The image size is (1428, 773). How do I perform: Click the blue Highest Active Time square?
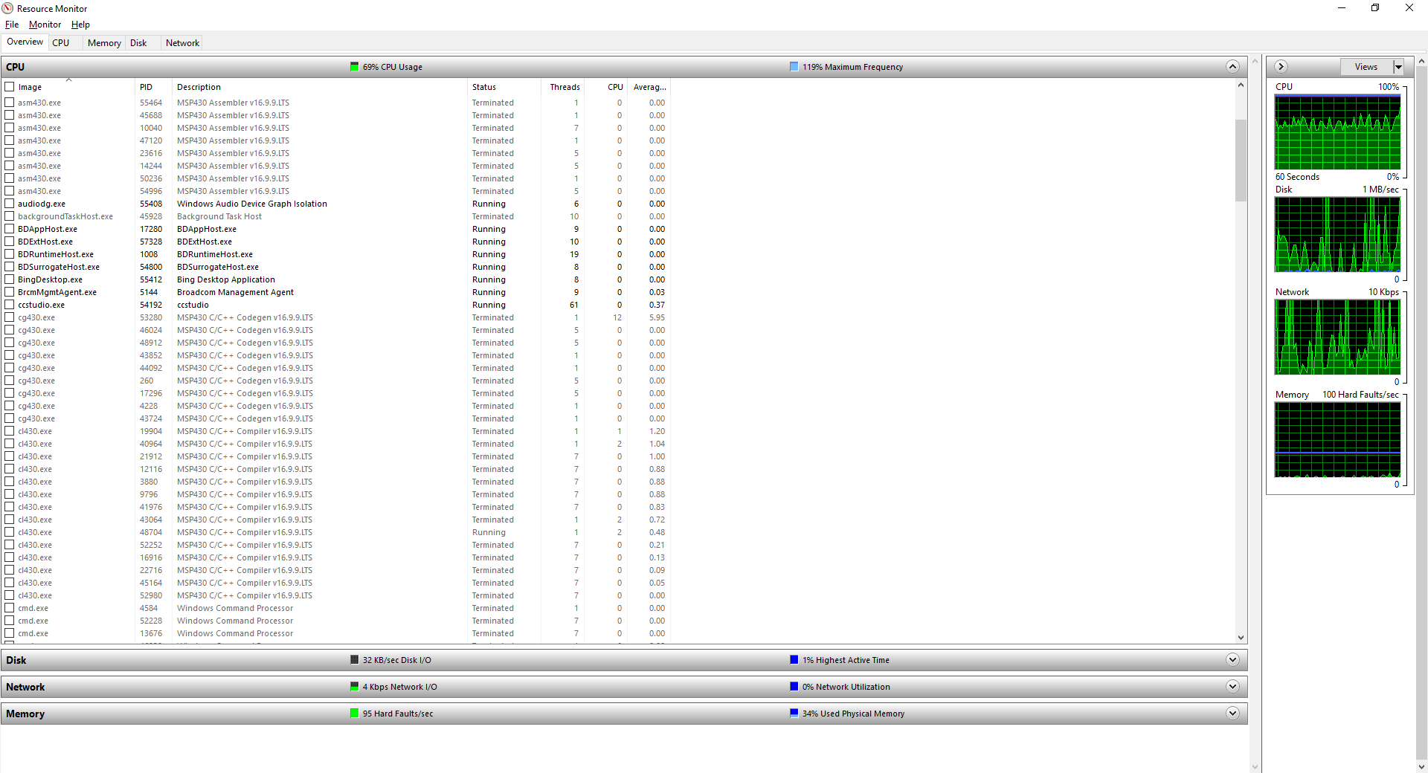click(794, 660)
